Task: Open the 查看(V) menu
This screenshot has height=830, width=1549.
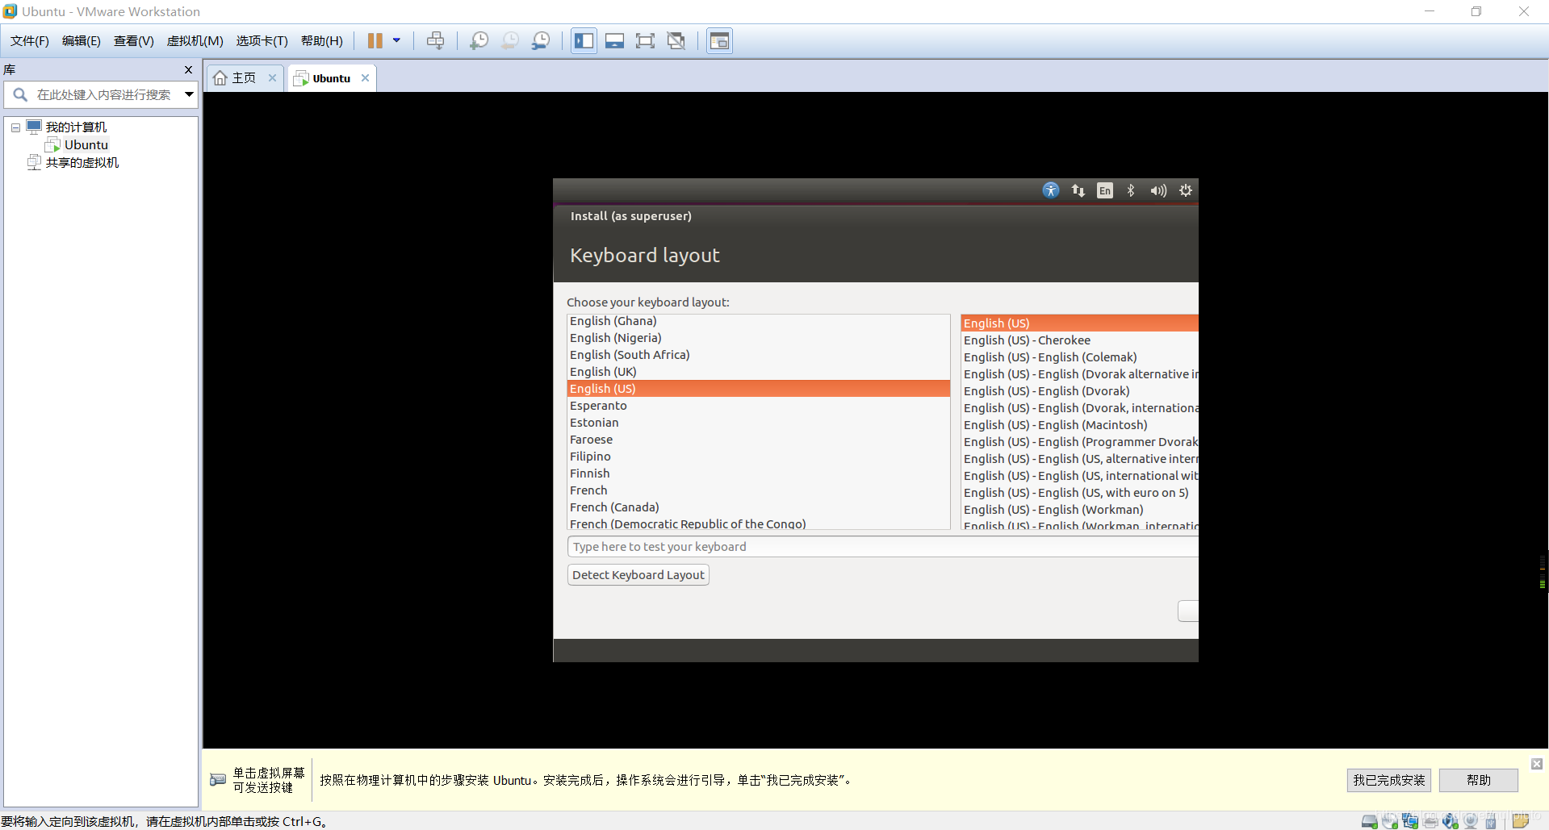Action: (x=134, y=41)
